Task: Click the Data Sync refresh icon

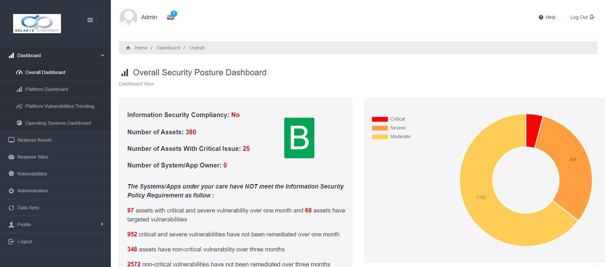Action: (x=11, y=208)
